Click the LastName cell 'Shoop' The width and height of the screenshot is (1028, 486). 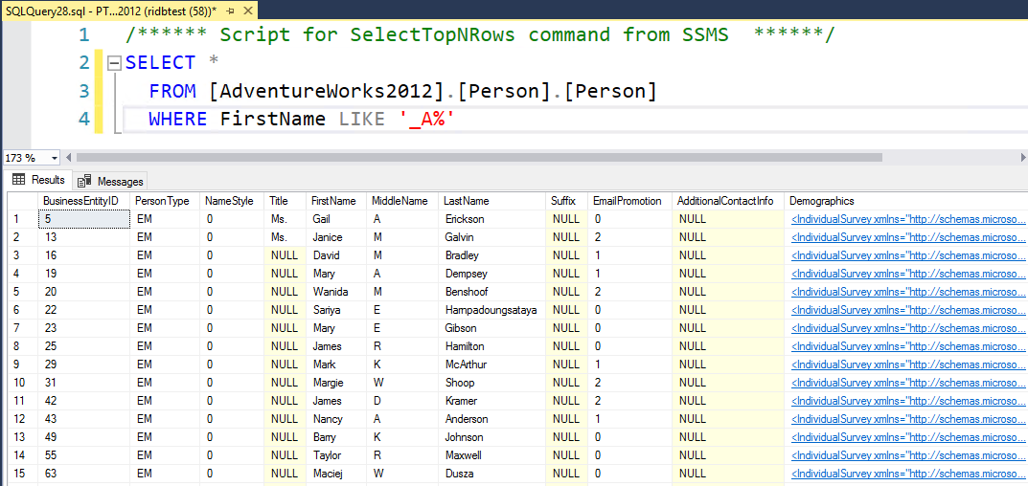pyautogui.click(x=491, y=383)
